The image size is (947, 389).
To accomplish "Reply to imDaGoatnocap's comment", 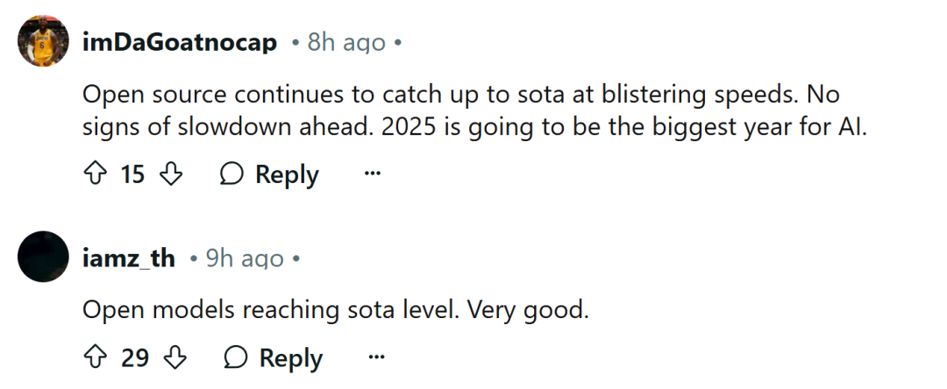I will coord(287,175).
